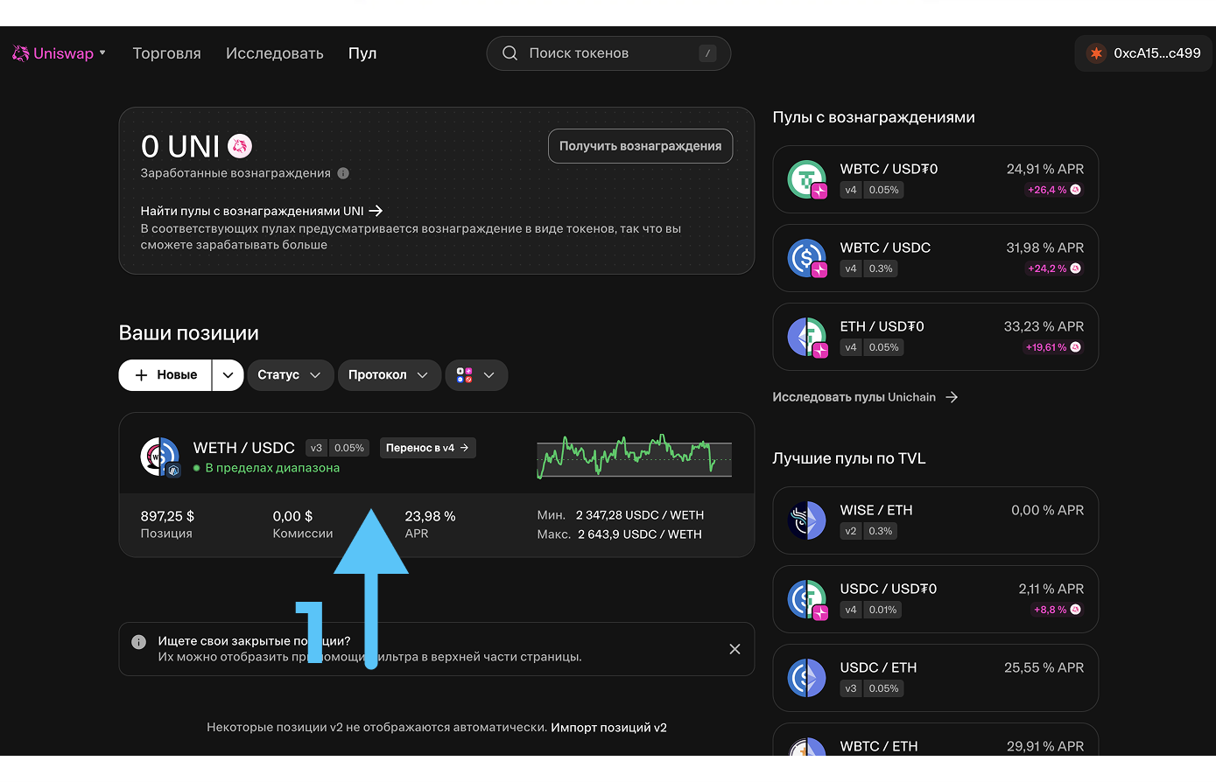The image size is (1216, 782).
Task: Click the UNI token icon near balance
Action: [x=240, y=146]
